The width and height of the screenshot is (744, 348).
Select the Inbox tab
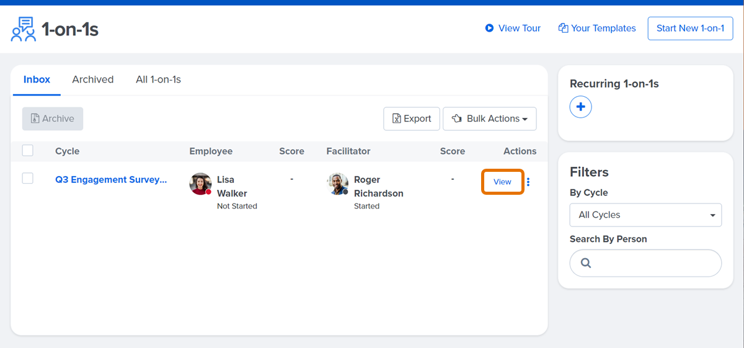pos(37,79)
